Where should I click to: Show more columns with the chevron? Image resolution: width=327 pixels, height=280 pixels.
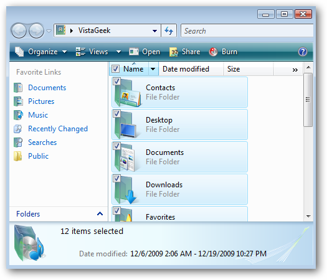(x=295, y=70)
